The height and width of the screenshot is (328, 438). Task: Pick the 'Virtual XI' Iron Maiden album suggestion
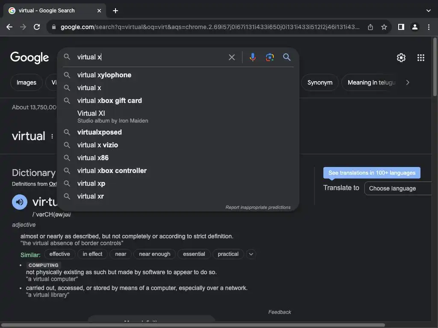click(x=178, y=116)
